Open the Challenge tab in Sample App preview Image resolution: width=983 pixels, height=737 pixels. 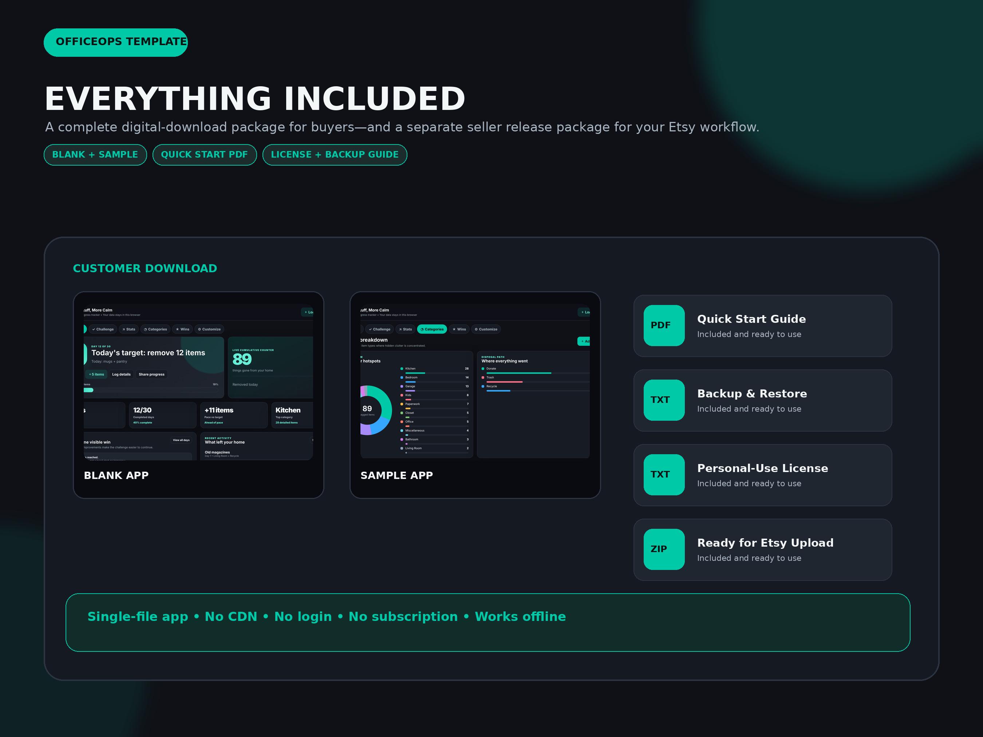click(379, 329)
